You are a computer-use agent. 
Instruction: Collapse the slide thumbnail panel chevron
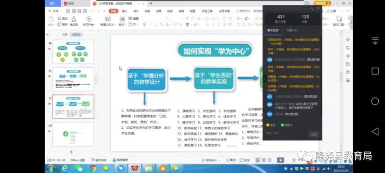pyautogui.click(x=48, y=35)
